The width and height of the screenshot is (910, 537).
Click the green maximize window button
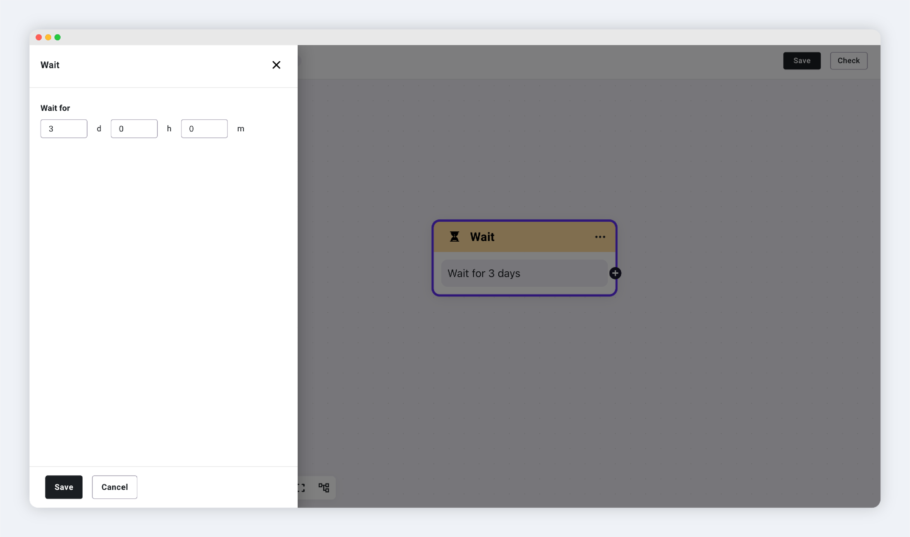pos(58,37)
